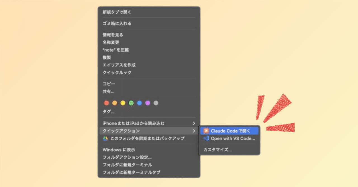358x187 pixels.
Task: Click the Claude Code icon in submenu
Action: pyautogui.click(x=206, y=131)
